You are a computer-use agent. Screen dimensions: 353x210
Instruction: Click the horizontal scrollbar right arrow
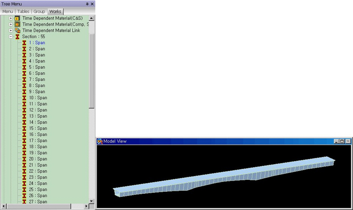(86, 207)
